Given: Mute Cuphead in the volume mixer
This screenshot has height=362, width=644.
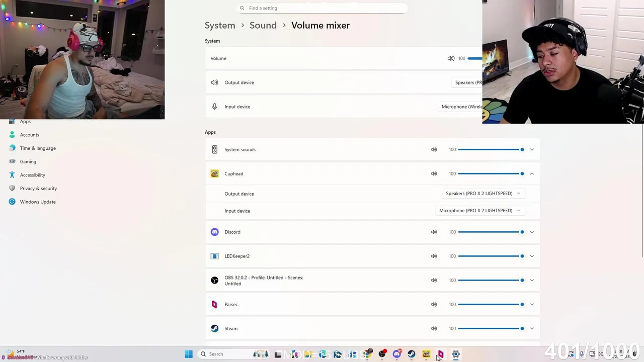Looking at the screenshot, I should [434, 173].
